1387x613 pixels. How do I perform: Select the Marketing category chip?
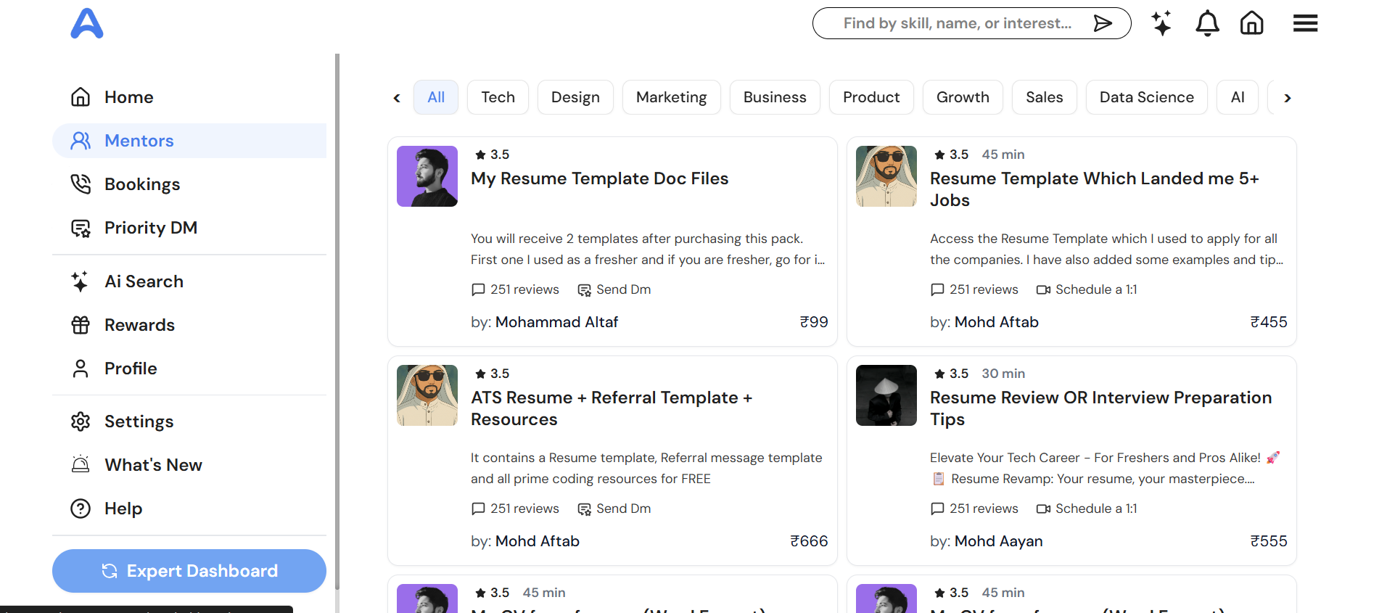(671, 97)
